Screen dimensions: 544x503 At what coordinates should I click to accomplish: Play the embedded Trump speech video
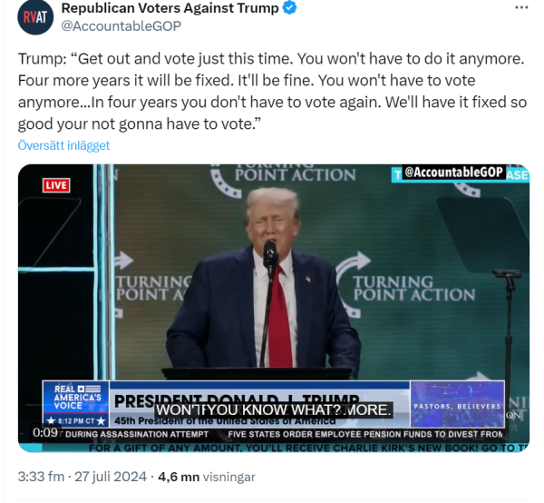(274, 308)
